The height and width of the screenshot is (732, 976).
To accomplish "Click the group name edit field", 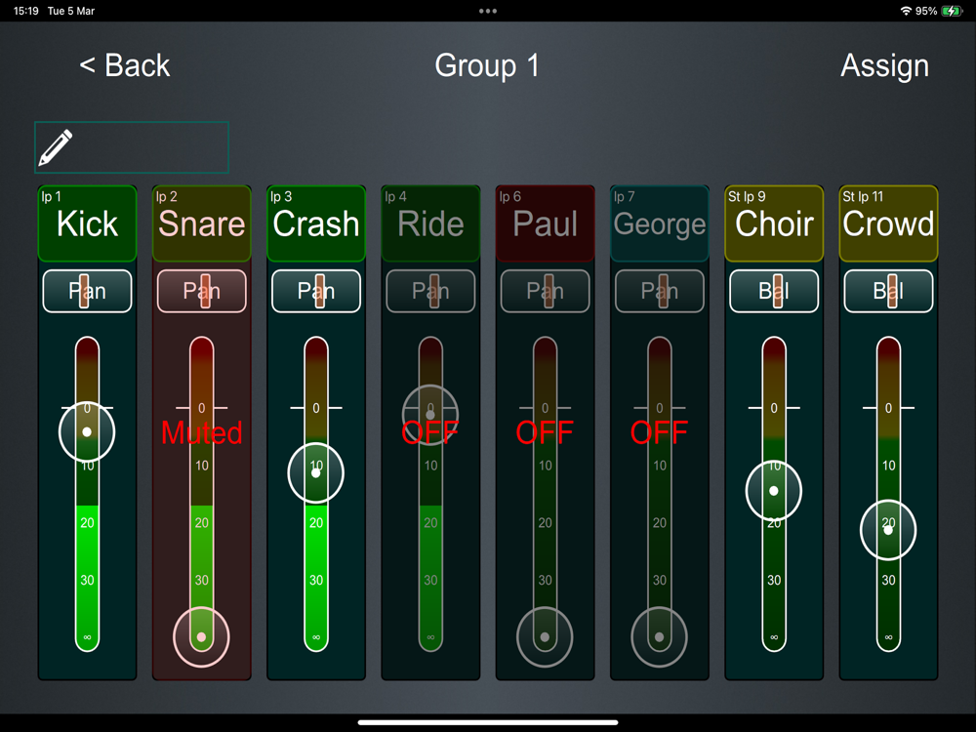I will click(132, 147).
